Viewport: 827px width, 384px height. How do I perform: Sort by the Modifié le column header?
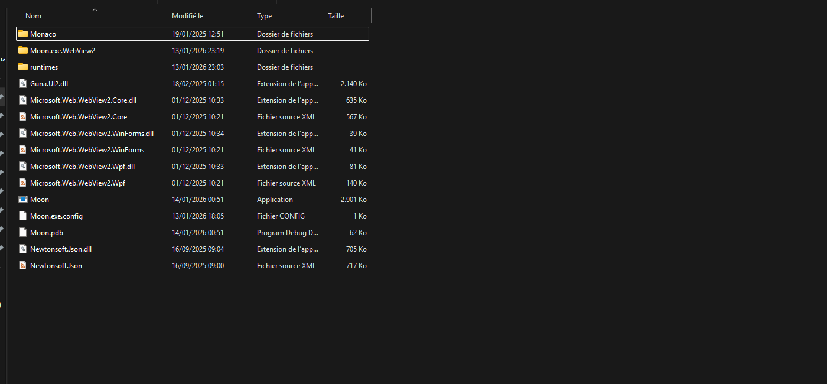pos(187,16)
